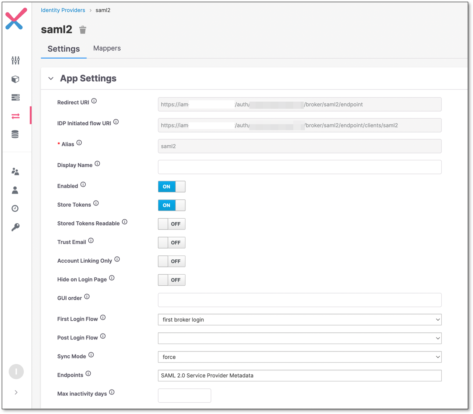Open the key icon in sidebar
This screenshot has width=473, height=414.
click(x=15, y=227)
